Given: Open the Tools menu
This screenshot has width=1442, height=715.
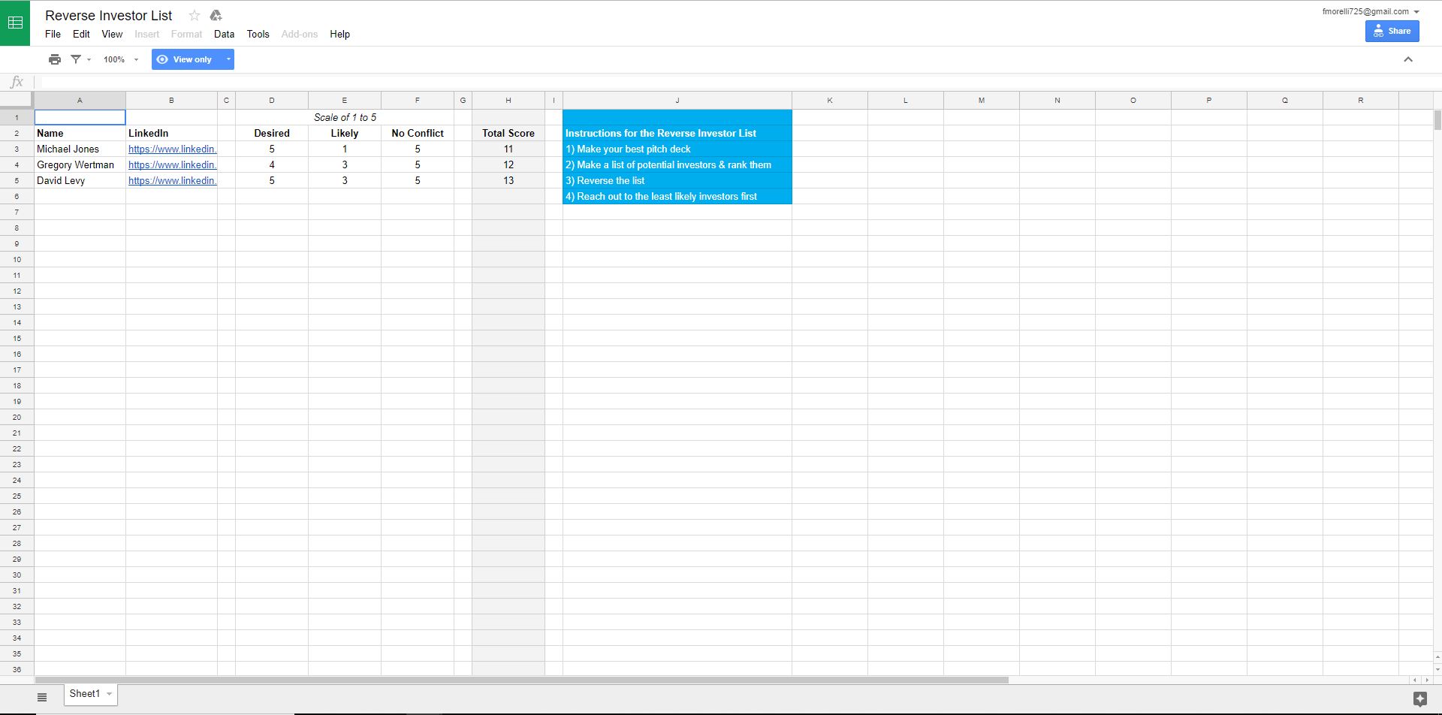Looking at the screenshot, I should (258, 34).
